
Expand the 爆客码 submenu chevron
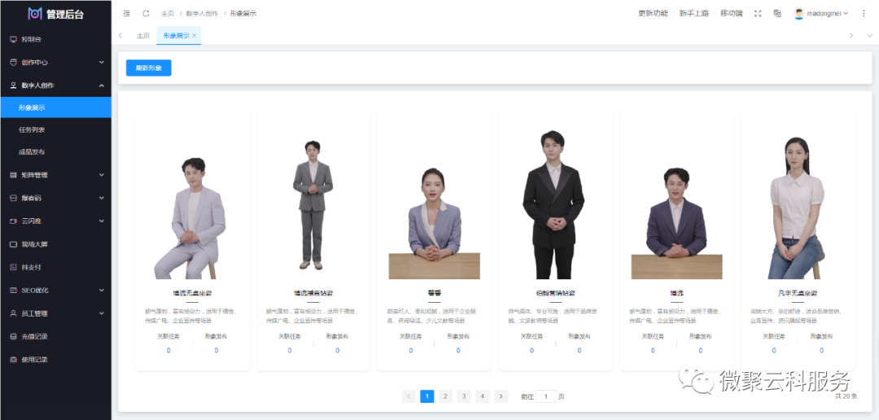tap(102, 198)
